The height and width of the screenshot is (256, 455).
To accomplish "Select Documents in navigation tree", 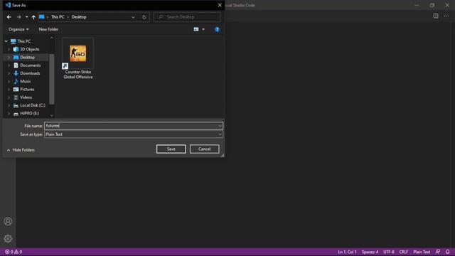I will [x=30, y=65].
